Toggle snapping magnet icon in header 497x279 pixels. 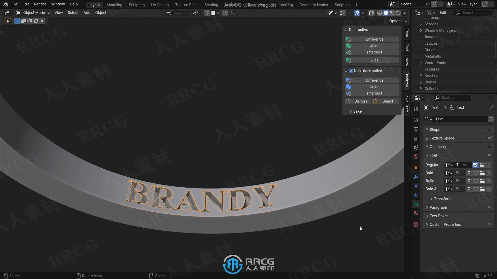tap(207, 13)
